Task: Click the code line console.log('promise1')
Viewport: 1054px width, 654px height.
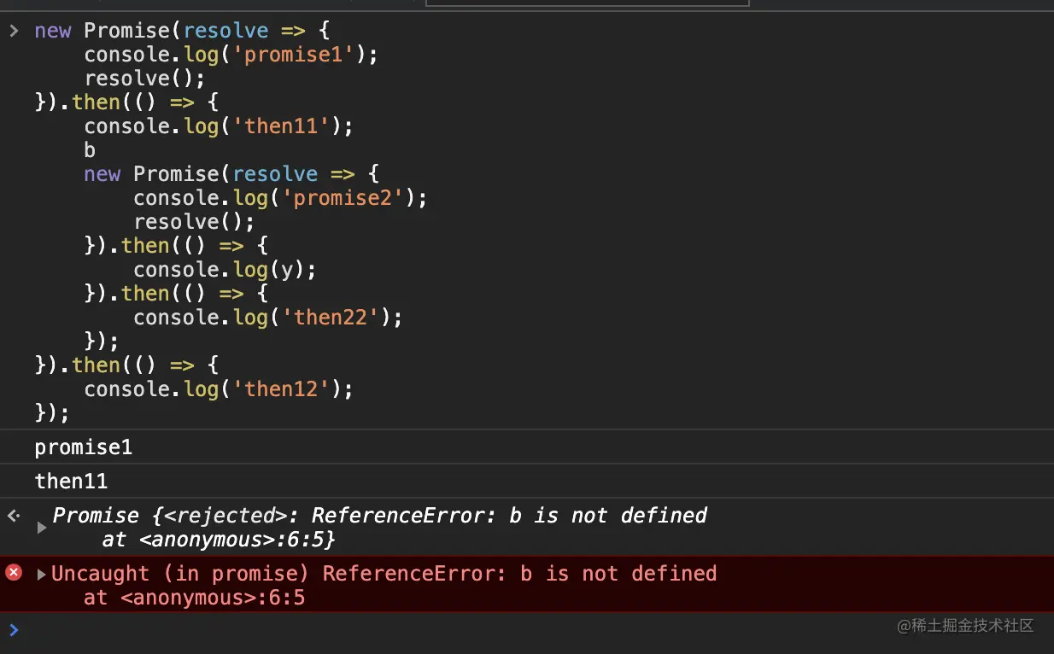Action: click(231, 55)
